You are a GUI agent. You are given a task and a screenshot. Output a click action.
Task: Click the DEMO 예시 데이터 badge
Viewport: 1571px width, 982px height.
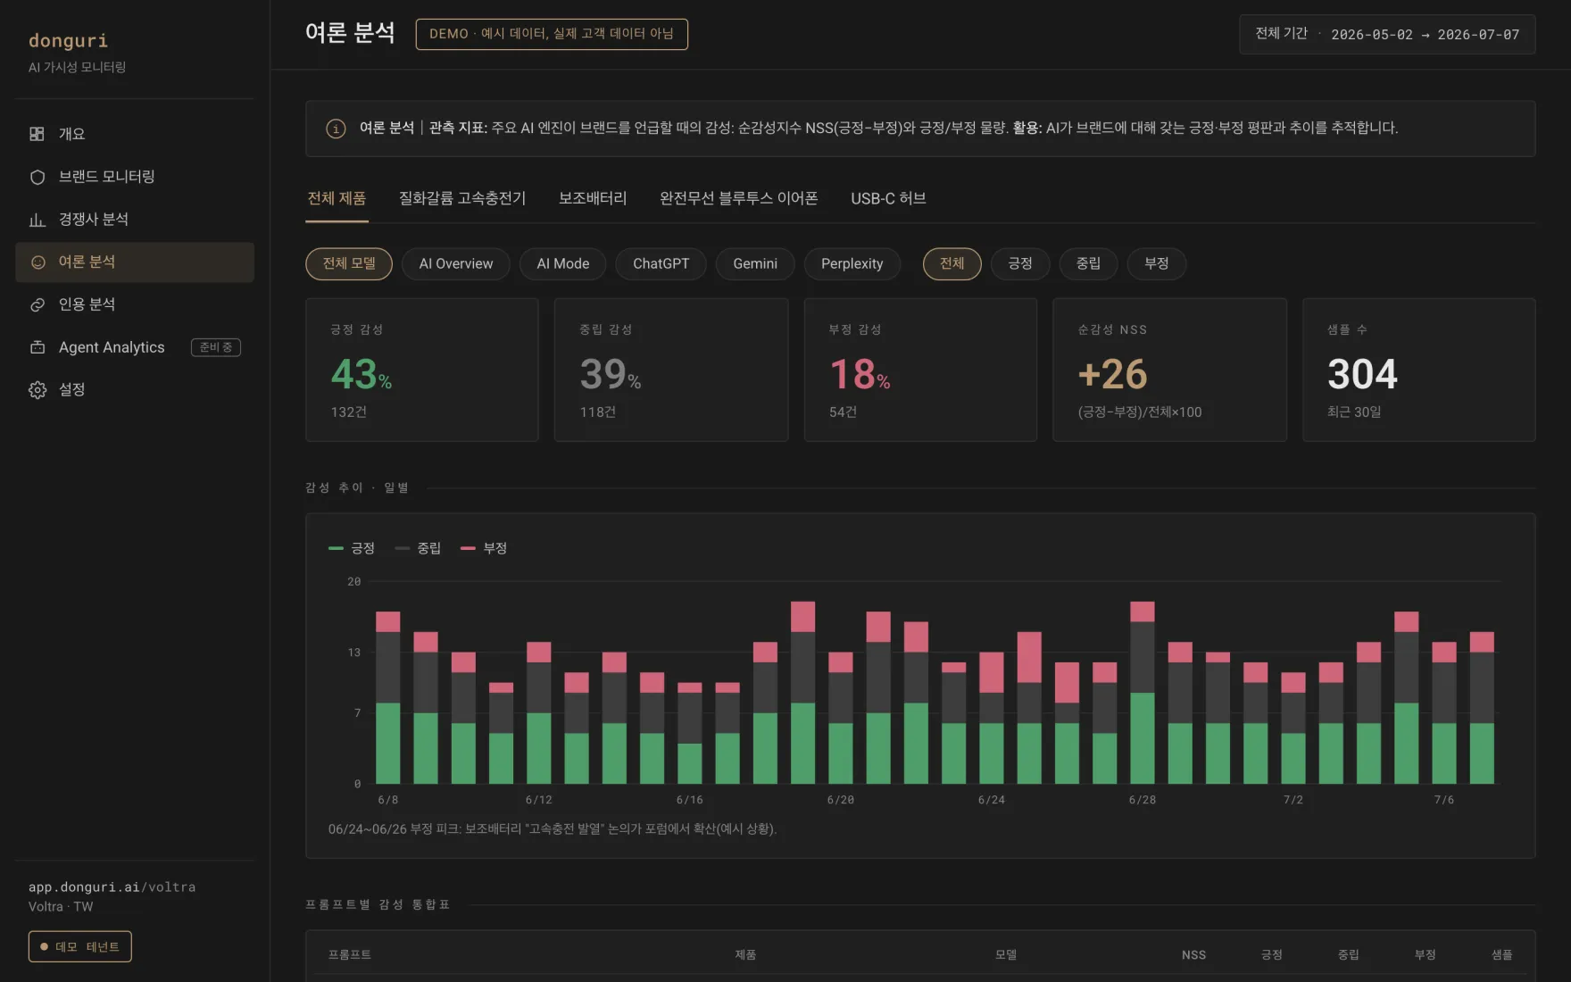click(552, 34)
